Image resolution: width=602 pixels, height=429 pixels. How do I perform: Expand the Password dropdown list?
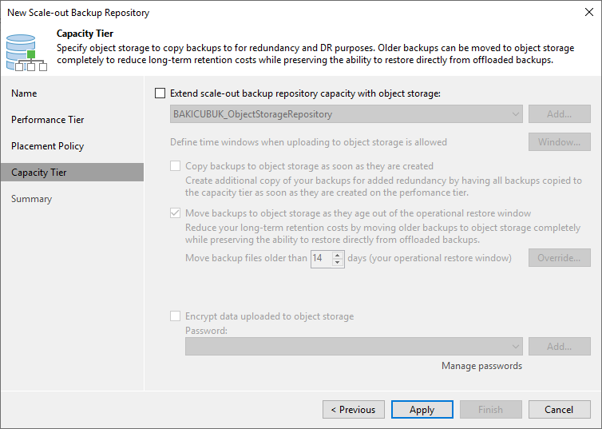click(x=354, y=347)
